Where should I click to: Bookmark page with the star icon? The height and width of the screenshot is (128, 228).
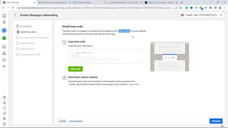181,8
